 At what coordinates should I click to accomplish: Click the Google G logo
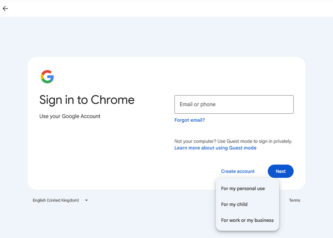click(x=47, y=76)
